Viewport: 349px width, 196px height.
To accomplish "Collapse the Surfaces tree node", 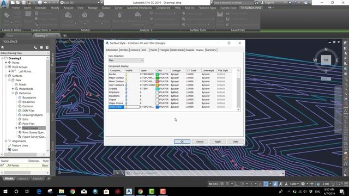I will (x=6, y=76).
